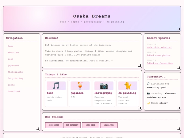Image resolution: width=184 pixels, height=138 pixels.
Task: Click the resize corner of Currently panel
Action: tap(179, 108)
